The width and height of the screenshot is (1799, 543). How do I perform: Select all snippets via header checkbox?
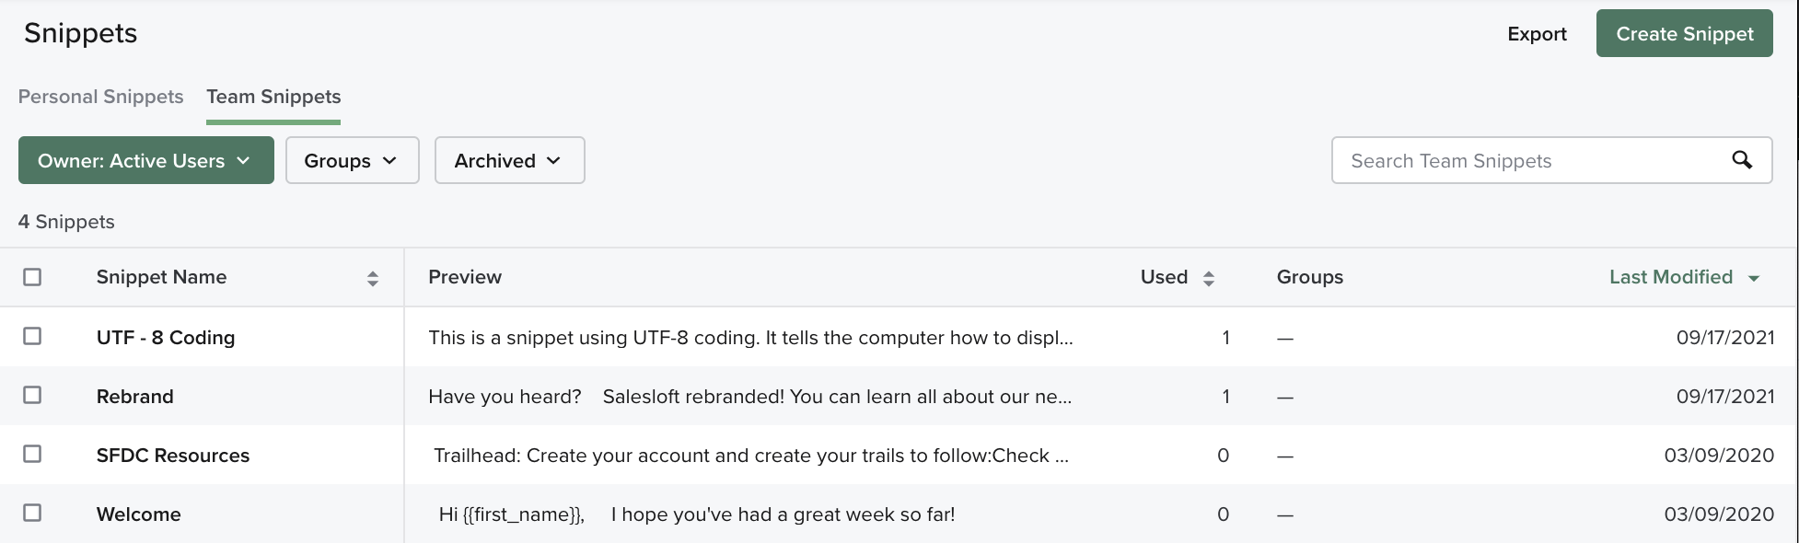click(x=34, y=276)
